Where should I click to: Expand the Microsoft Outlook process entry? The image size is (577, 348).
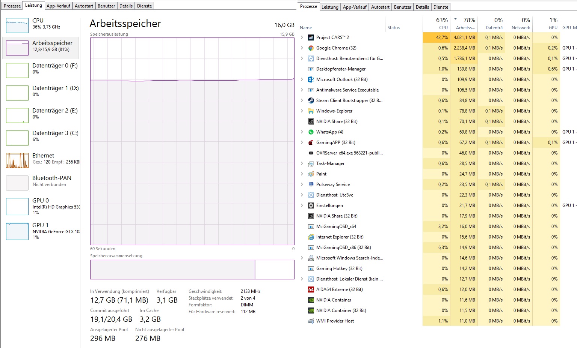[x=302, y=79]
